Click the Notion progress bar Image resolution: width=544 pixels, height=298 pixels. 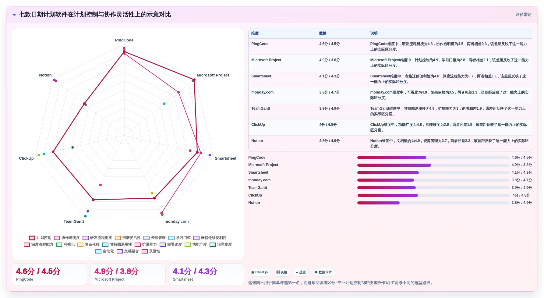(x=433, y=203)
